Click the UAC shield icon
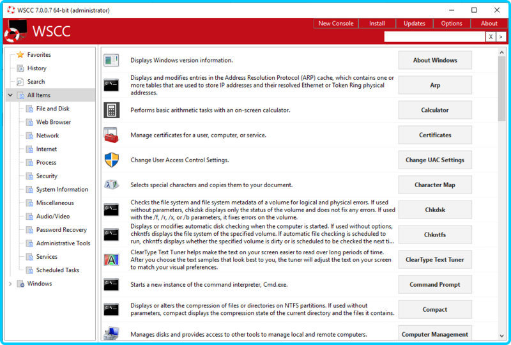This screenshot has width=511, height=345. [x=111, y=160]
